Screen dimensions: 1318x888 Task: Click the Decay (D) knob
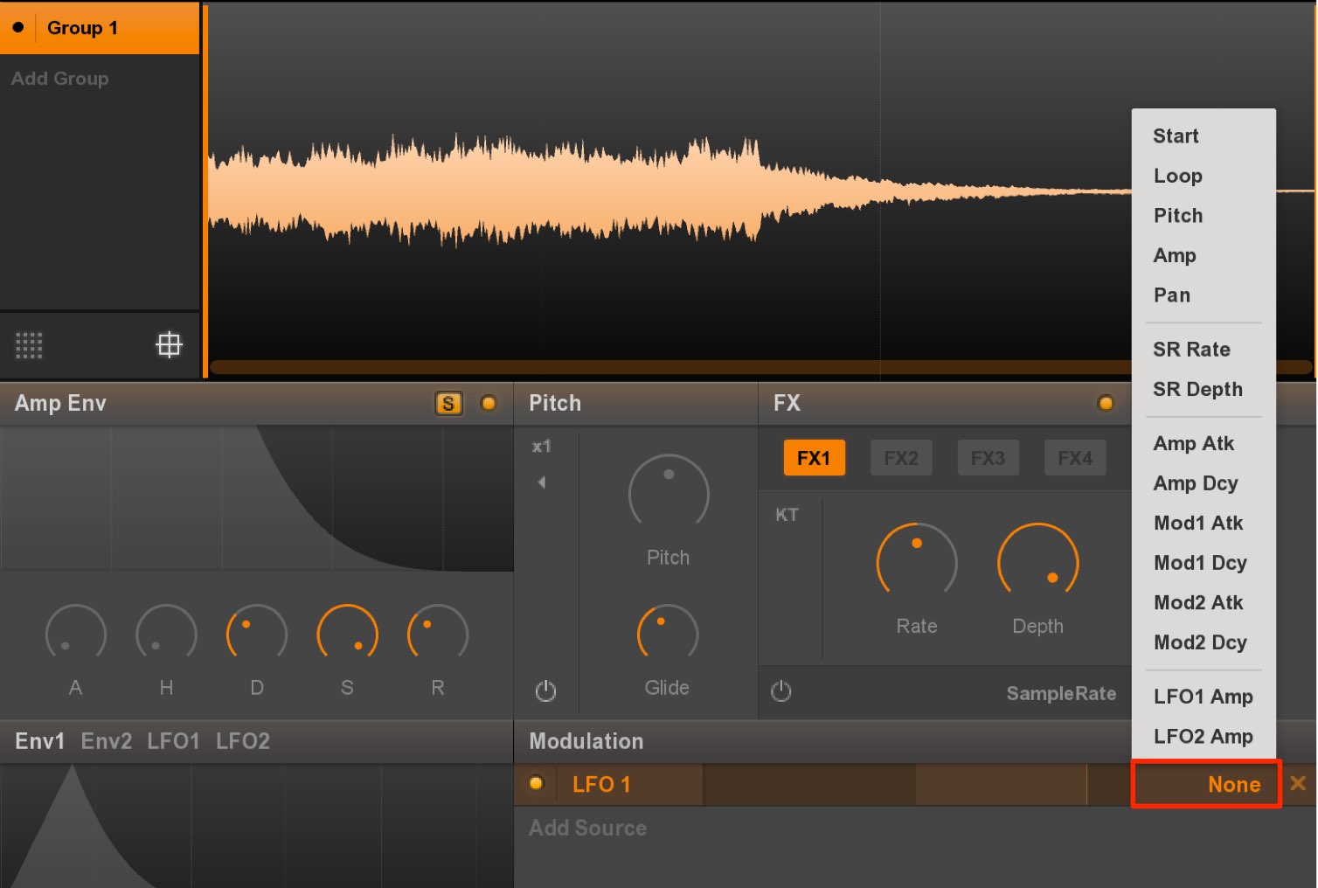(x=257, y=633)
